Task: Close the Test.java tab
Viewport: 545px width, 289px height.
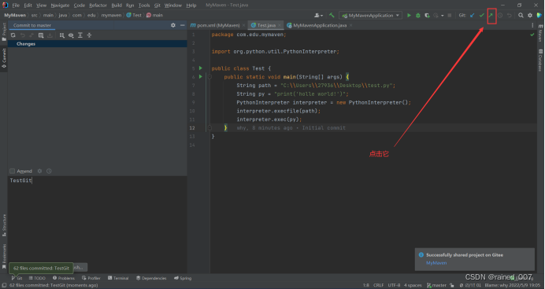Action: (x=280, y=25)
